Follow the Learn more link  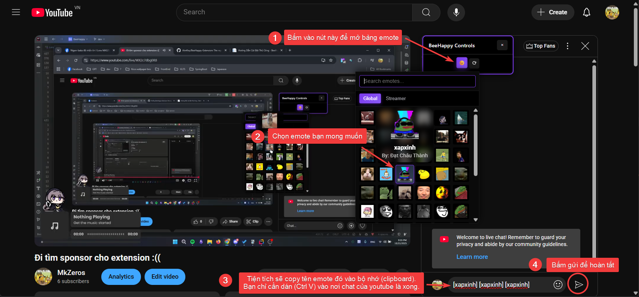point(472,257)
